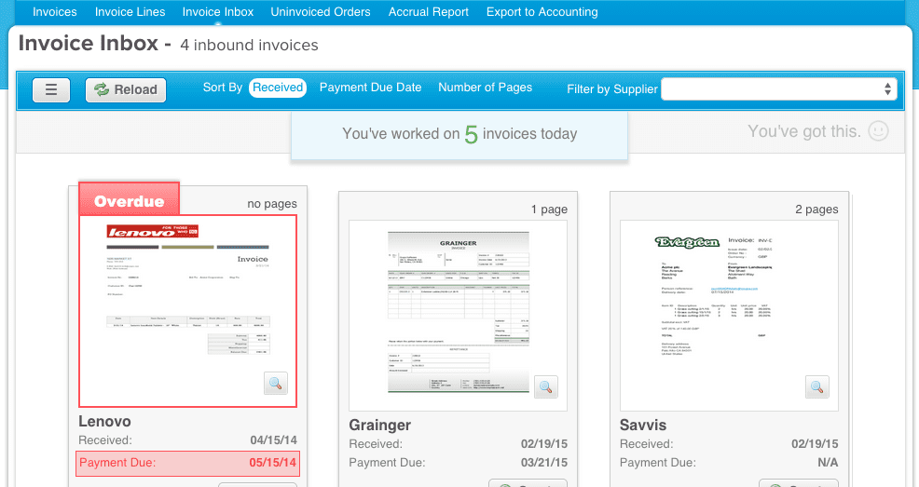The image size is (919, 487).
Task: Click the Overdue badge on Lenovo
Action: 129,200
